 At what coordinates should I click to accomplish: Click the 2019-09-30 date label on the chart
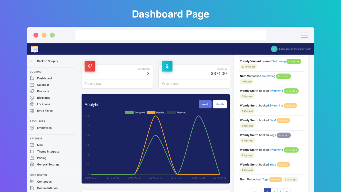(156, 177)
